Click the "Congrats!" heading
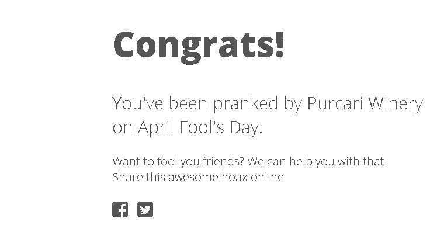 point(199,44)
